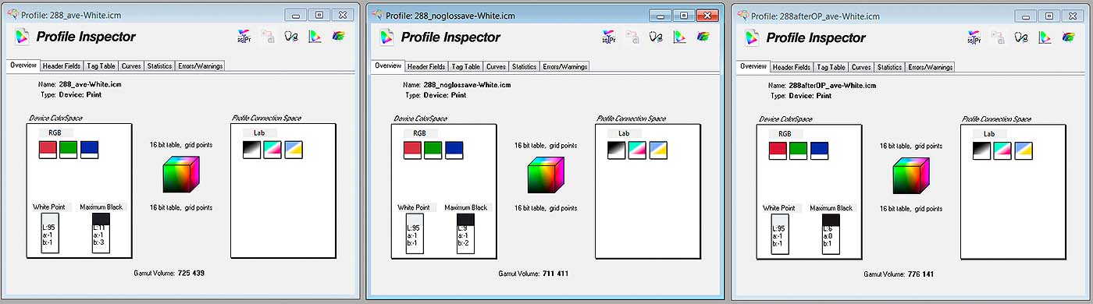Click the White Point patch in 288_noglossave-White window
The image size is (1093, 304).
(x=414, y=233)
